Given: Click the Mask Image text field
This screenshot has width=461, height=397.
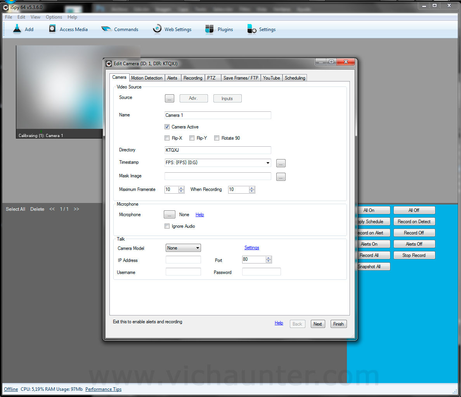Looking at the screenshot, I should click(x=218, y=176).
